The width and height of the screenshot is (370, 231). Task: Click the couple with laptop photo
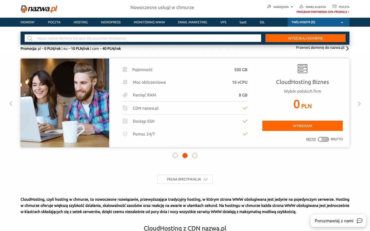pyautogui.click(x=65, y=103)
